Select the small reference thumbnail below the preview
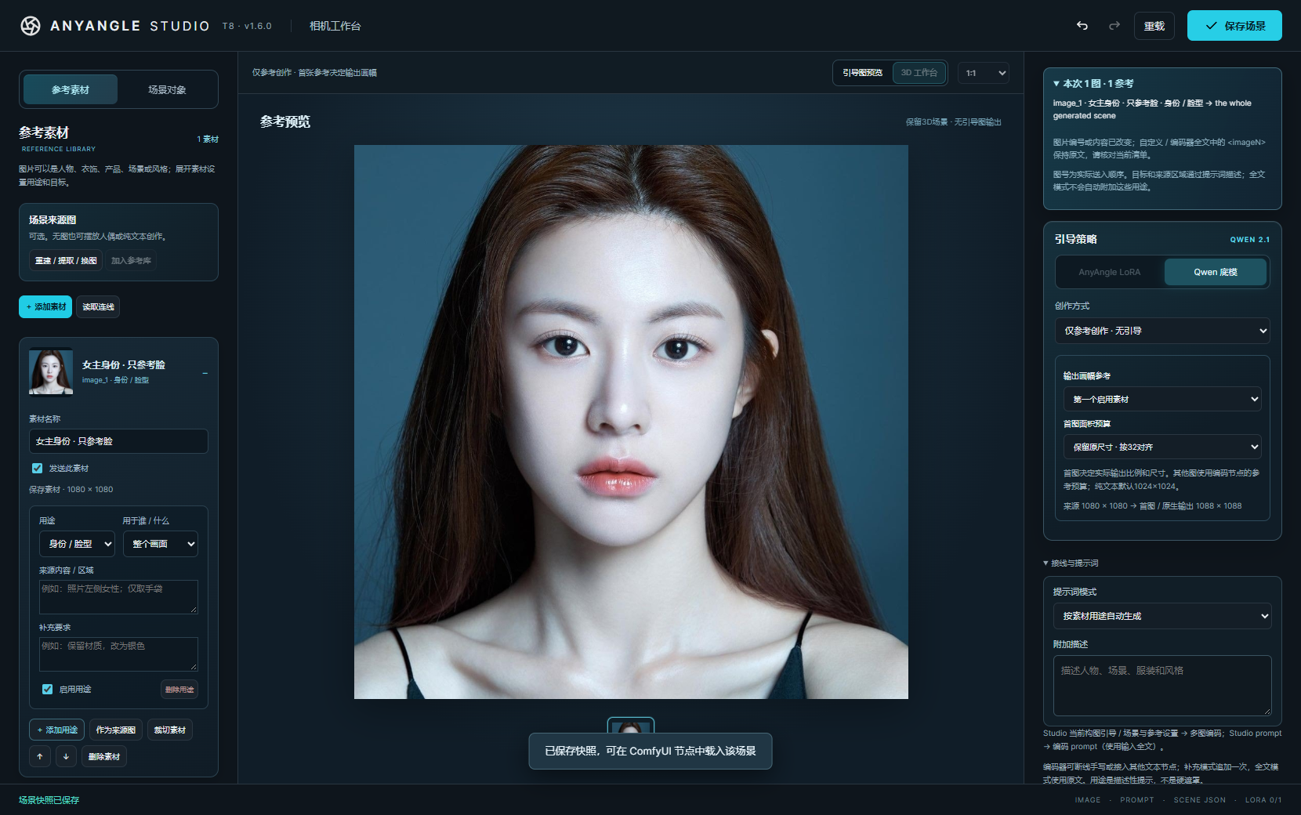The image size is (1301, 815). click(631, 726)
